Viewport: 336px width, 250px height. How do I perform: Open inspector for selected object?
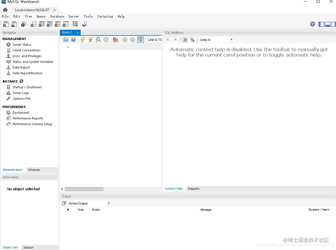(x=23, y=24)
